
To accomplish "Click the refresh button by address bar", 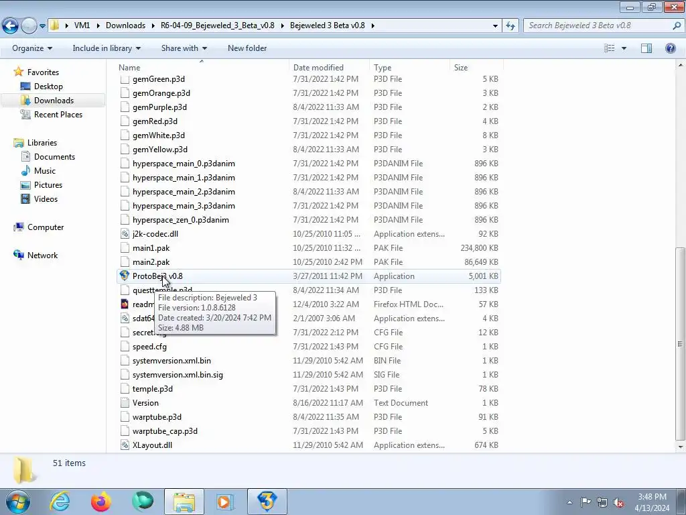I will point(510,26).
